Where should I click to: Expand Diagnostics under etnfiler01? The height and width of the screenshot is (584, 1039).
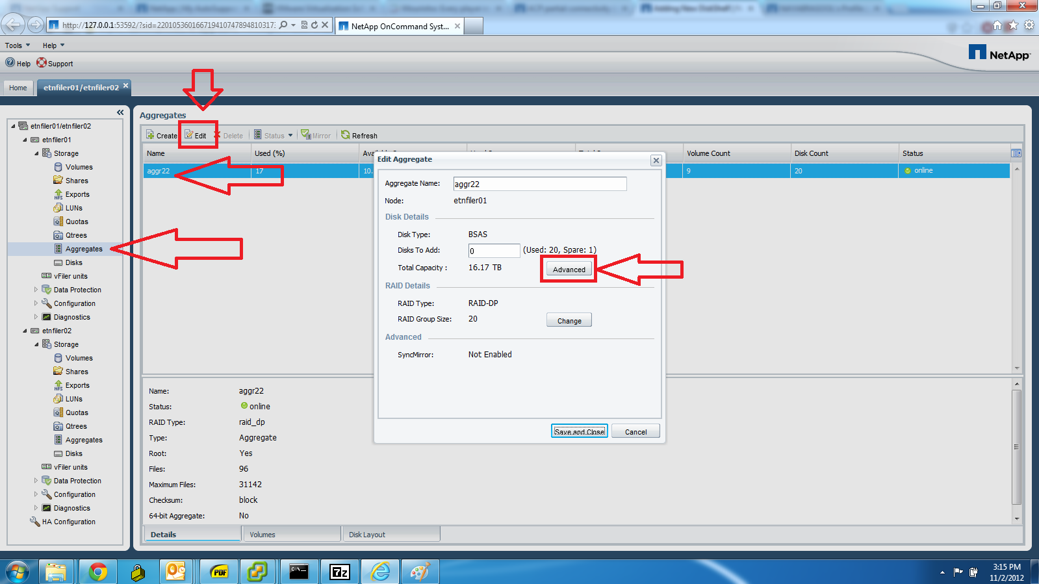click(36, 317)
